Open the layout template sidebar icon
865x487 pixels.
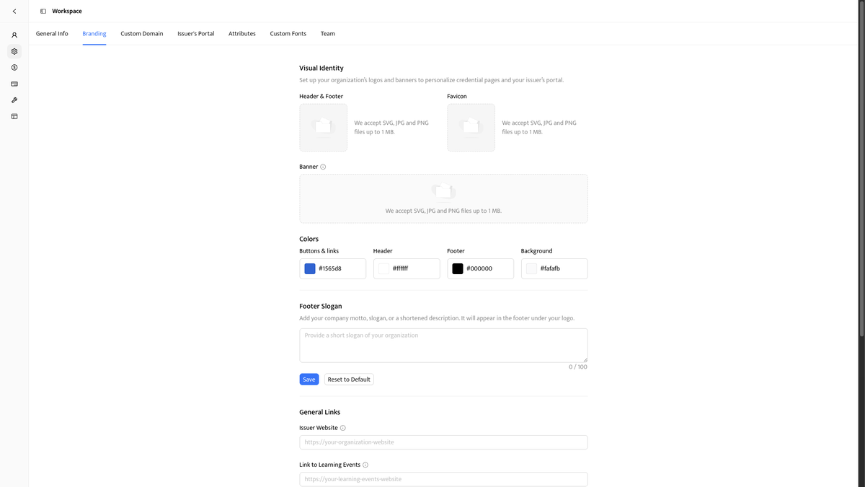(x=14, y=116)
